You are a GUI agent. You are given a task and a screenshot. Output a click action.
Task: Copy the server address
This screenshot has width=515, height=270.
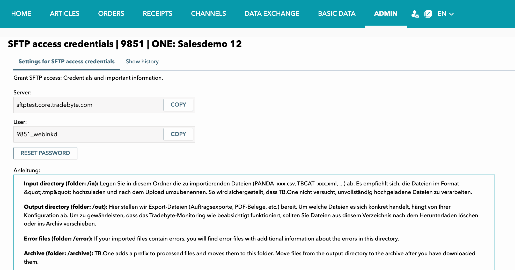tap(178, 105)
